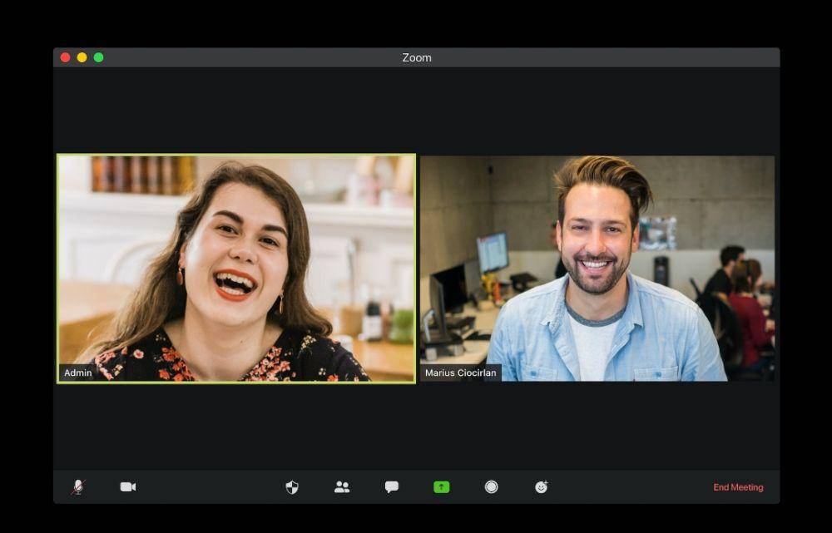The width and height of the screenshot is (832, 533).
Task: Start recording with the Record icon
Action: [492, 487]
